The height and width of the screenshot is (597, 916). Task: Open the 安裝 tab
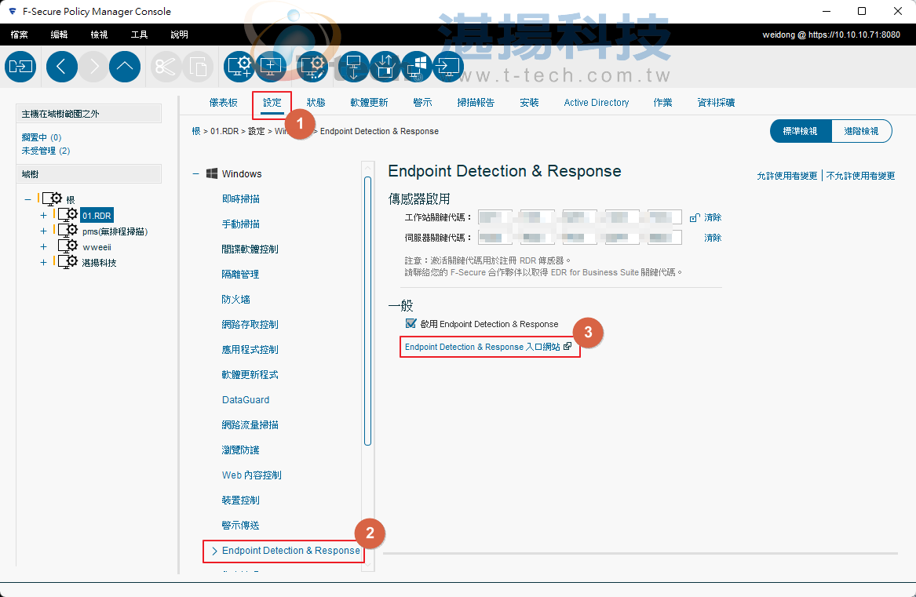click(529, 103)
